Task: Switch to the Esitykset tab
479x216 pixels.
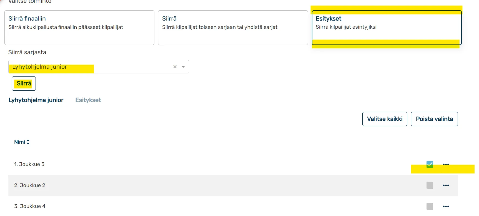Action: point(88,100)
